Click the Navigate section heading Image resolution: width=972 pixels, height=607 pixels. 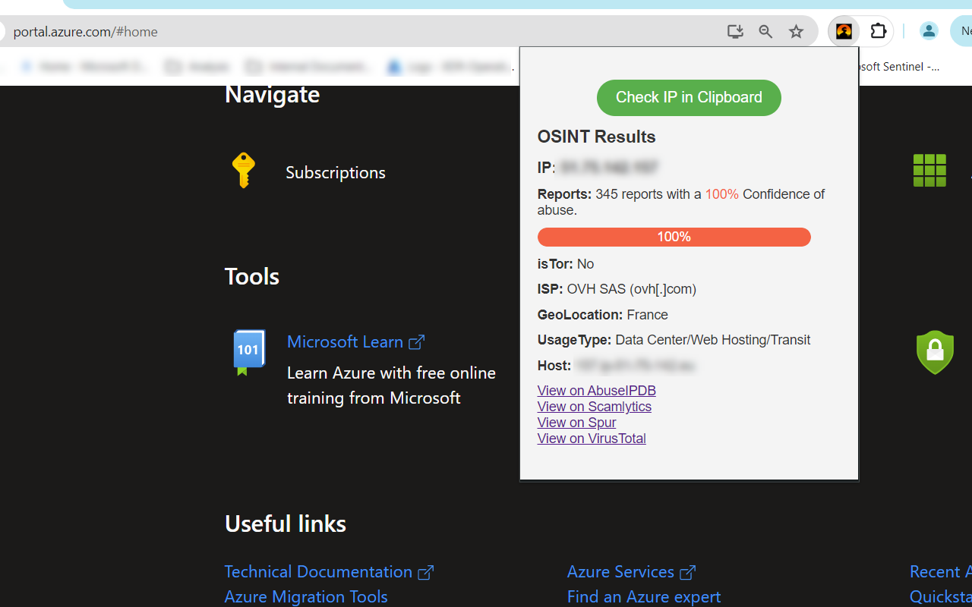coord(272,94)
